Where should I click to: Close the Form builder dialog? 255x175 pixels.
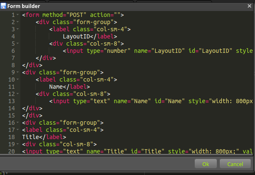point(249,6)
